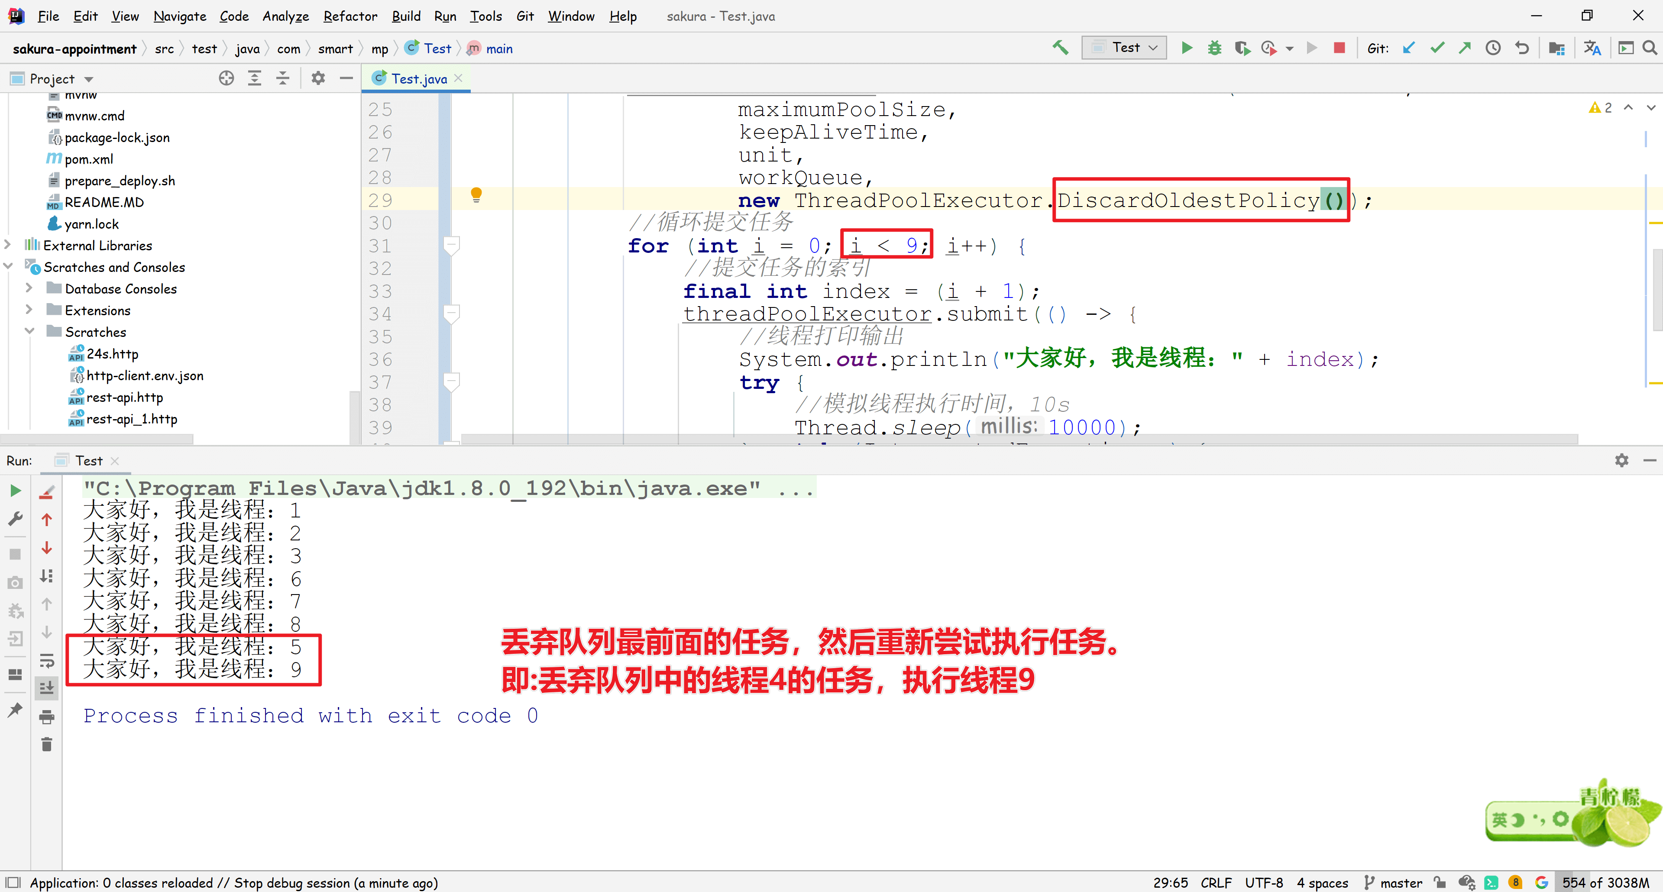Open the Refactor menu

click(x=350, y=16)
